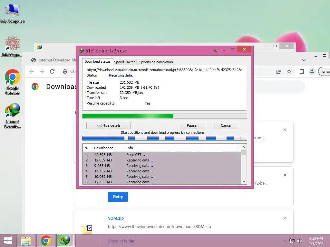
Task: Open Google Chrome desktop shortcut
Action: [x=13, y=81]
